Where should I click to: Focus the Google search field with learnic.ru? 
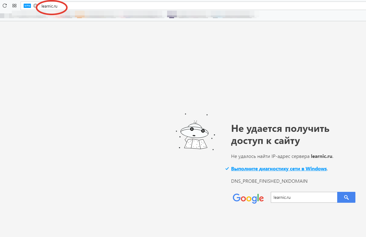pyautogui.click(x=304, y=197)
